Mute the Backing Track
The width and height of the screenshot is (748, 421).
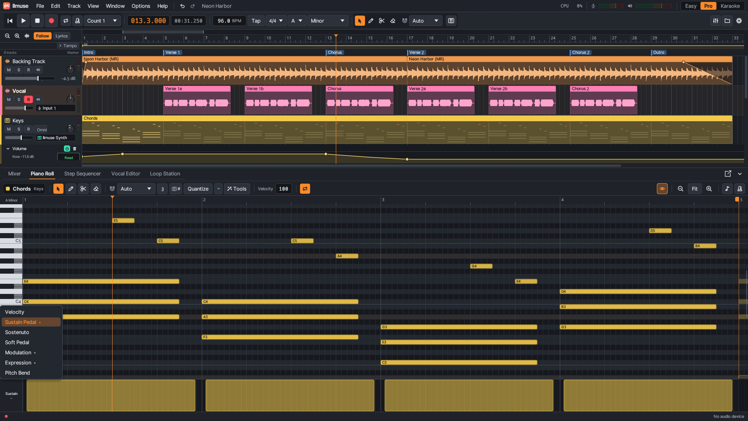tap(8, 70)
